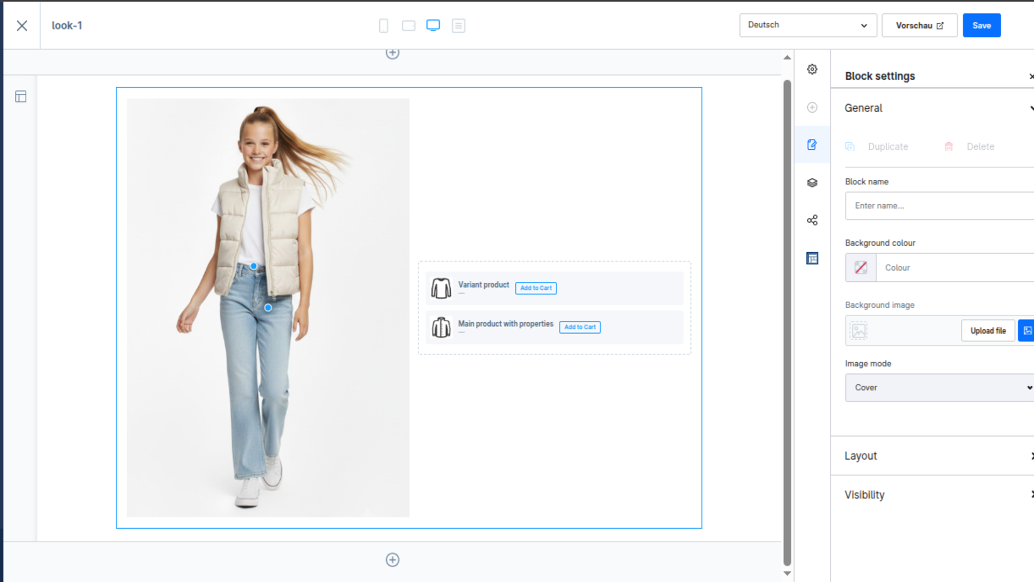The height and width of the screenshot is (582, 1034).
Task: Click the background image placeholder thumbnail
Action: point(858,331)
